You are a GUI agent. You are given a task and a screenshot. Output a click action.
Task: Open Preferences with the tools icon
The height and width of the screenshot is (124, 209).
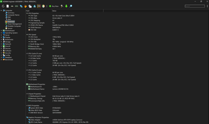(x=62, y=6)
